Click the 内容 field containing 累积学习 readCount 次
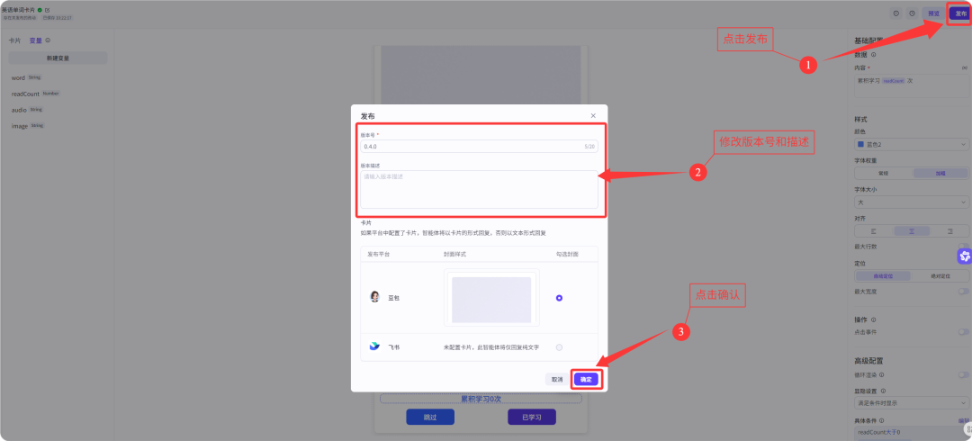This screenshot has height=441, width=972. (911, 86)
